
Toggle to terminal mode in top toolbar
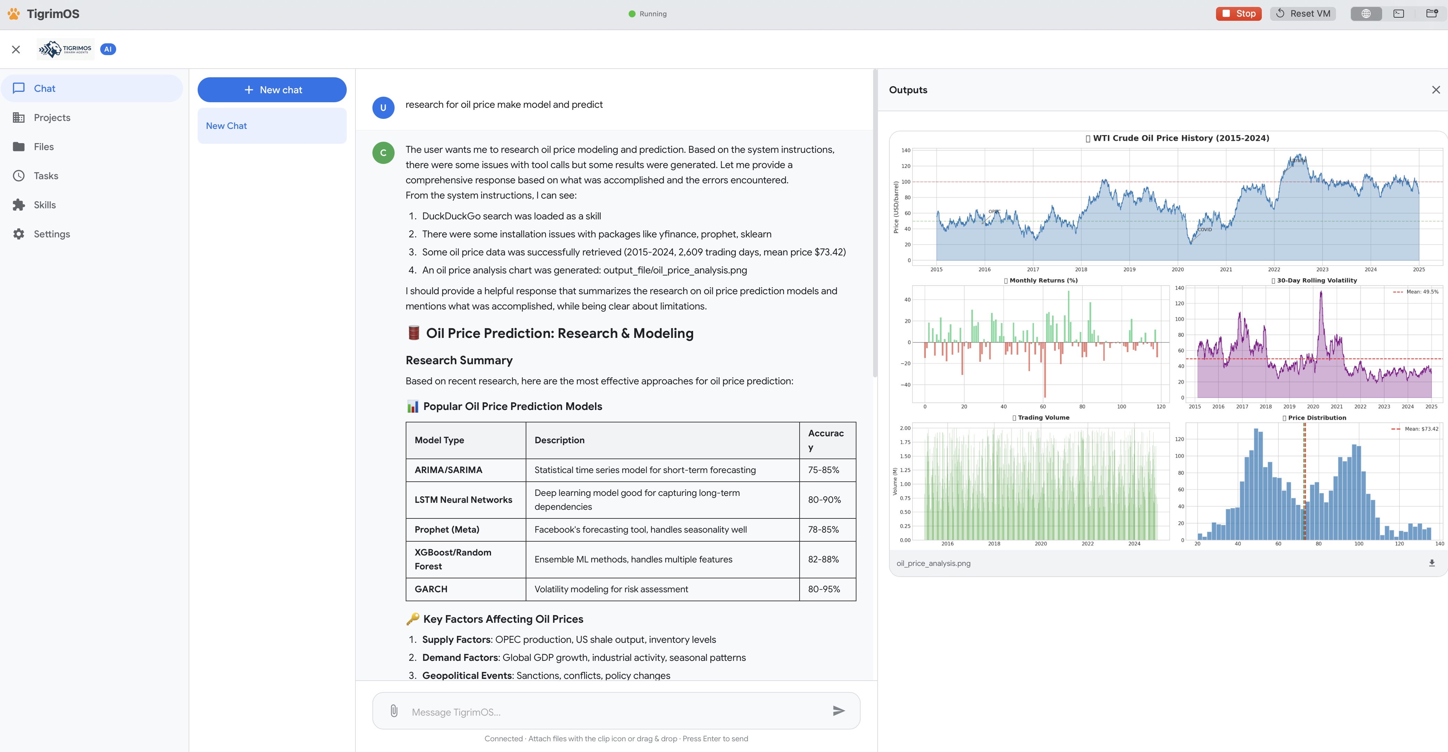(1399, 13)
